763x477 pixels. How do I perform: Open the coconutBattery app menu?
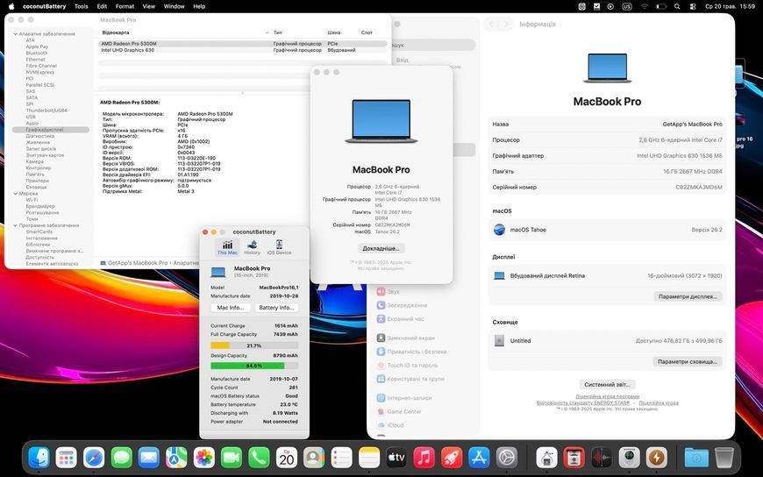[x=44, y=6]
